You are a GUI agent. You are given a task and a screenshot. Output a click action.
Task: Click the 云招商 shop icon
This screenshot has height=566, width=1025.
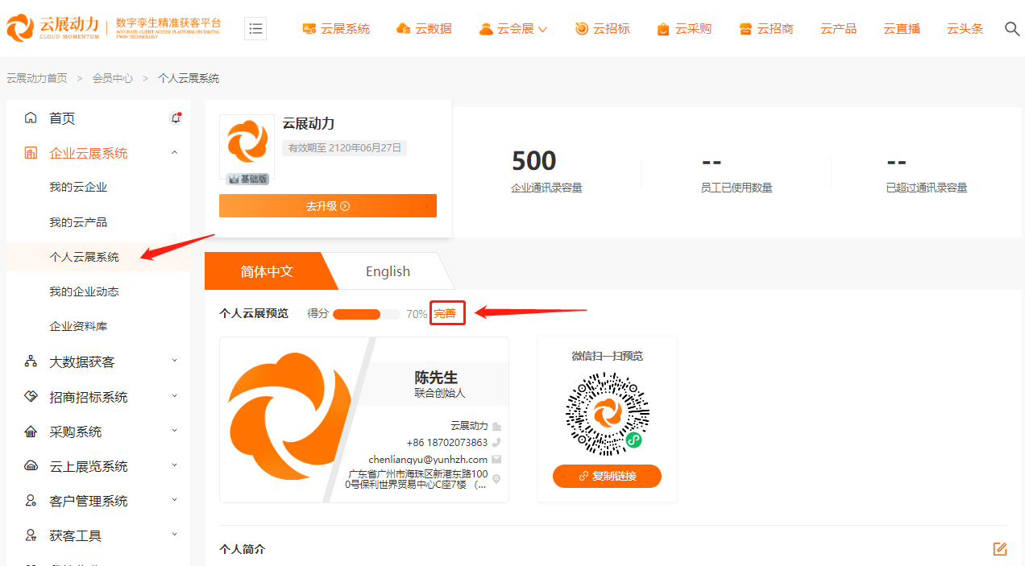tap(745, 29)
